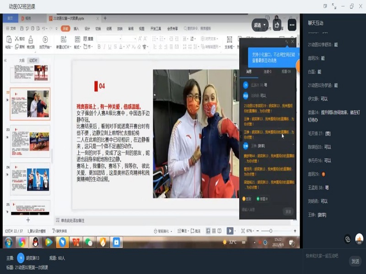Switch to the Outline (大纲) panel tab

22,60
